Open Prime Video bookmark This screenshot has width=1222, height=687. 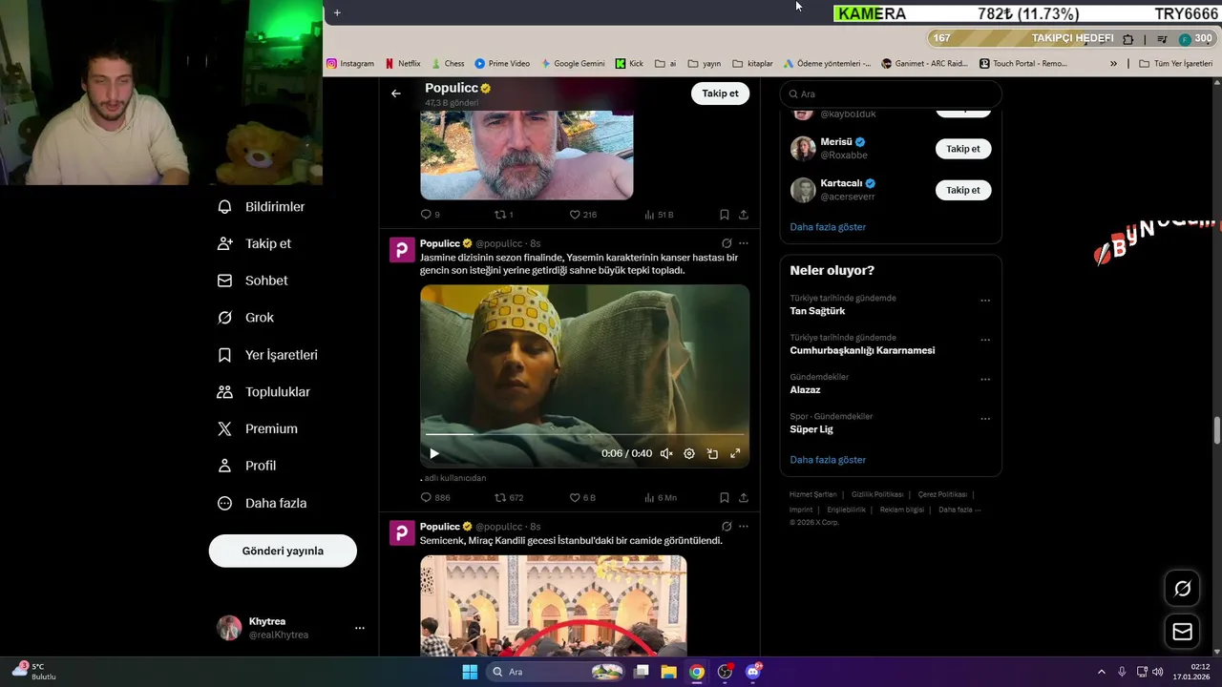click(x=502, y=64)
